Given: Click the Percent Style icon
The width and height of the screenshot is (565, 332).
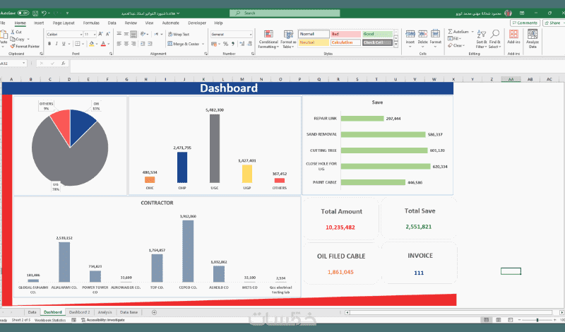Looking at the screenshot, I should pyautogui.click(x=225, y=44).
